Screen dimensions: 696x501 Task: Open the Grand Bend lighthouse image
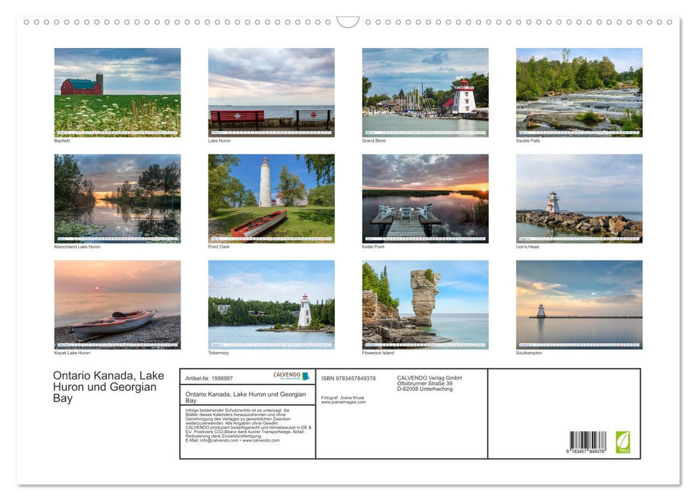pyautogui.click(x=425, y=92)
